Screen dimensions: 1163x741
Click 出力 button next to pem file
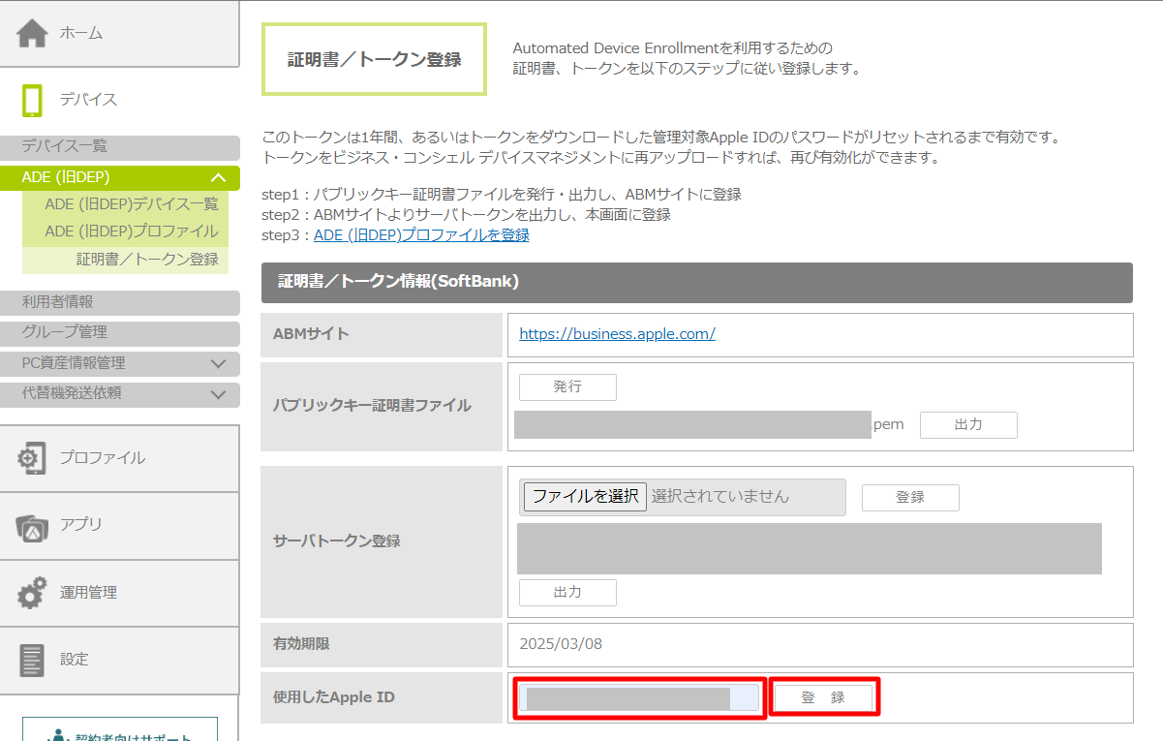(968, 425)
